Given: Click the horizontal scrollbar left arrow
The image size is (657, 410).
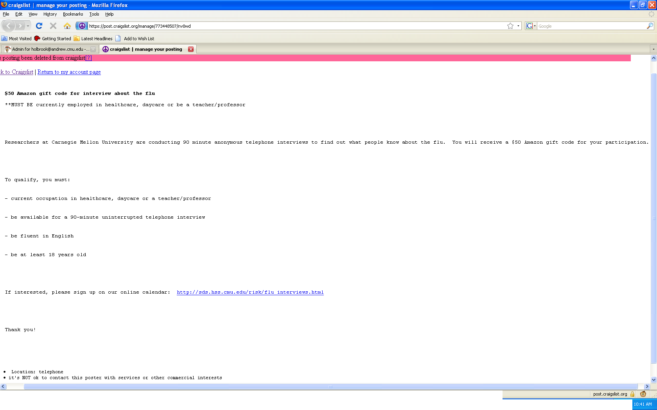Looking at the screenshot, I should pos(3,387).
